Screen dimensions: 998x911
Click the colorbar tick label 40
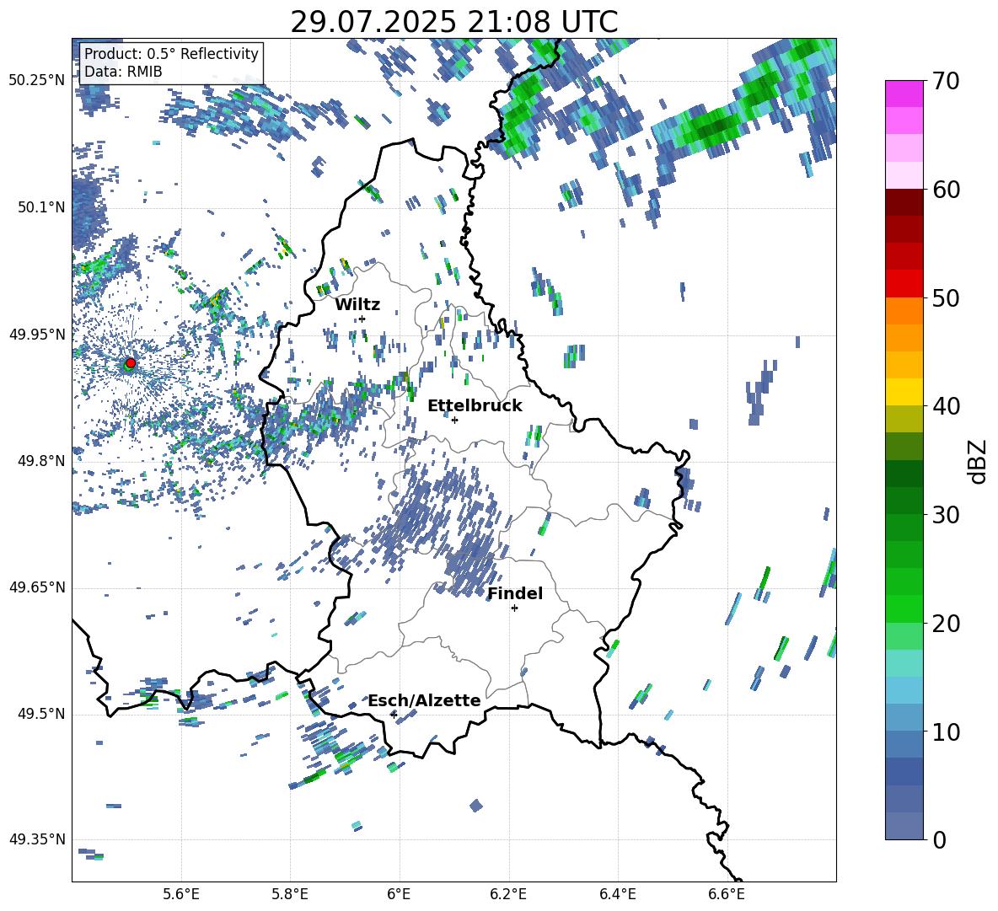946,406
